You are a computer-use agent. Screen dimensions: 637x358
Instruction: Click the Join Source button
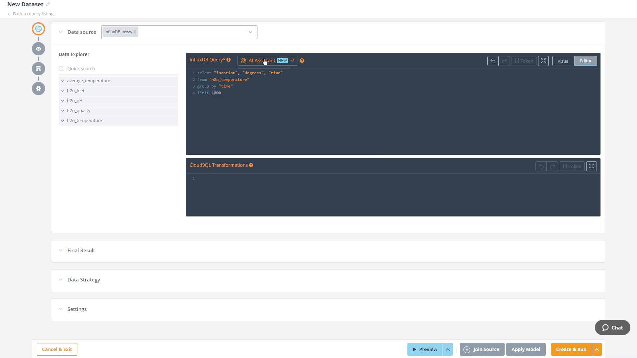pos(482,349)
